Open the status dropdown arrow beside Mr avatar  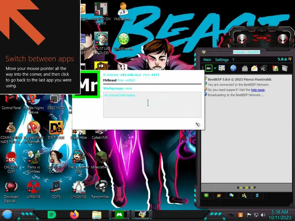tap(215, 68)
